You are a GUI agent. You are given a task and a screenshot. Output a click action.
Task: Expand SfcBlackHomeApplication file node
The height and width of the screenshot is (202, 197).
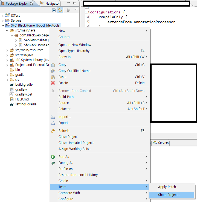pyautogui.click(x=16, y=45)
